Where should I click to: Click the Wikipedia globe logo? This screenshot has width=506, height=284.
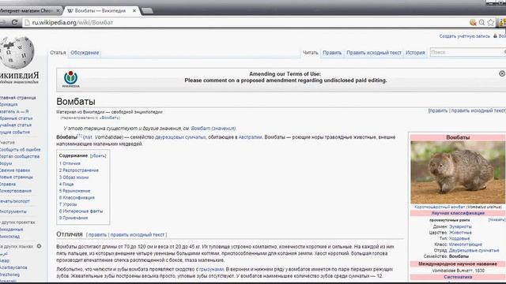click(17, 53)
